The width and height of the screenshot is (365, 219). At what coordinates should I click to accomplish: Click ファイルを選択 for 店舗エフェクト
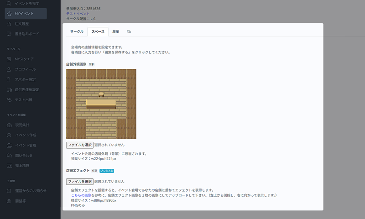point(80,181)
